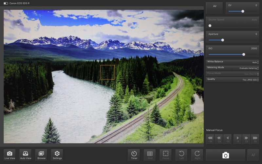Start the Timer tool
This screenshot has width=262, height=164.
(x=134, y=155)
